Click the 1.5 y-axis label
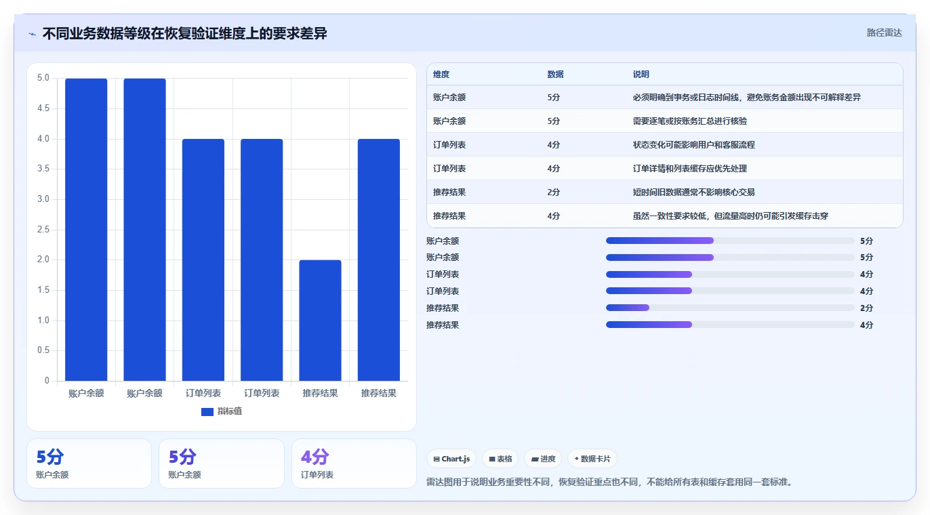Image resolution: width=930 pixels, height=515 pixels. (43, 290)
